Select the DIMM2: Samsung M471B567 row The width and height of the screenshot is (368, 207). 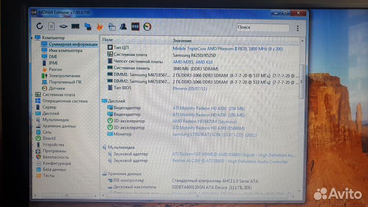[x=203, y=82]
